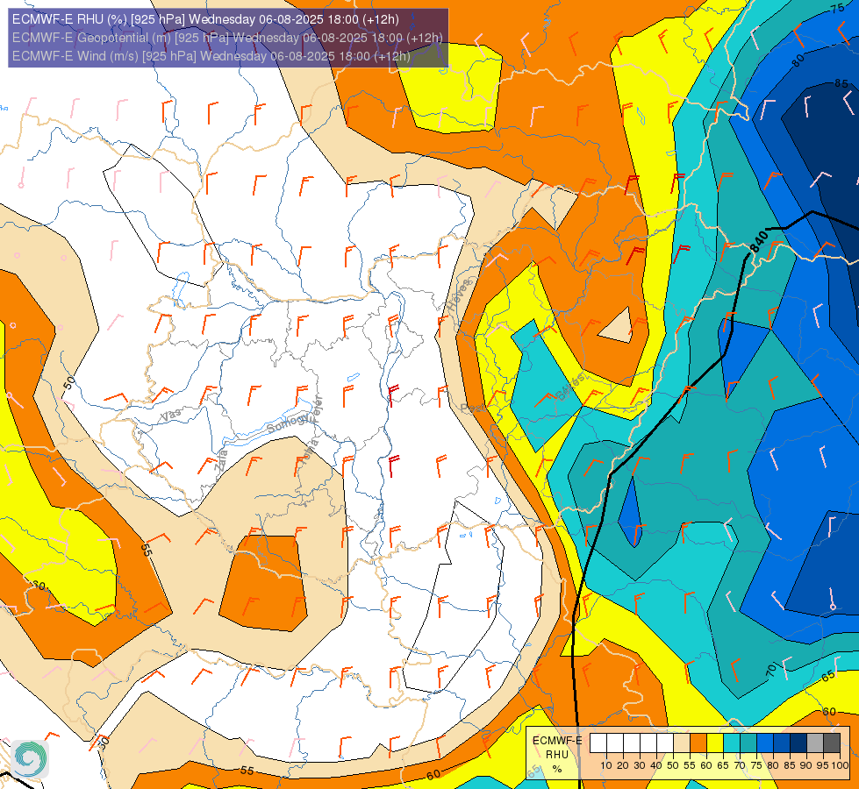Pick the orange 55–60 legend swatch
This screenshot has height=789, width=859.
[x=698, y=743]
